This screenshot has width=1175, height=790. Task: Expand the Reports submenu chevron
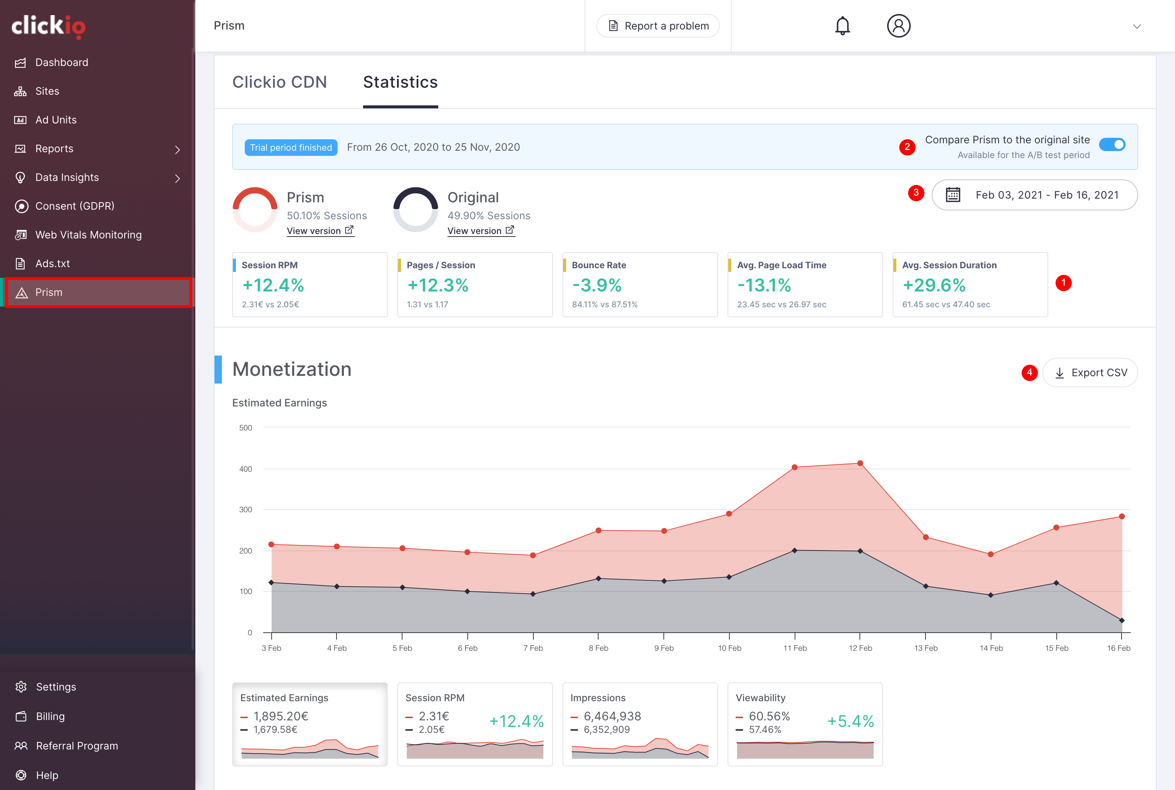pos(177,149)
